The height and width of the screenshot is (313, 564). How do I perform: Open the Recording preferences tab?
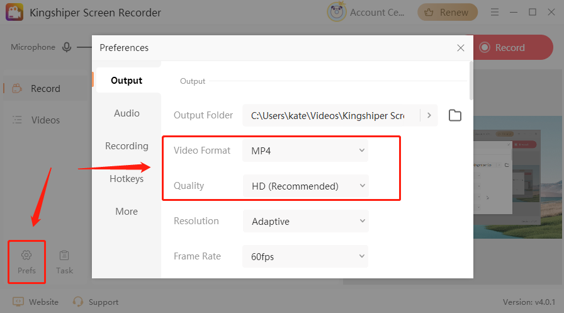(x=127, y=146)
